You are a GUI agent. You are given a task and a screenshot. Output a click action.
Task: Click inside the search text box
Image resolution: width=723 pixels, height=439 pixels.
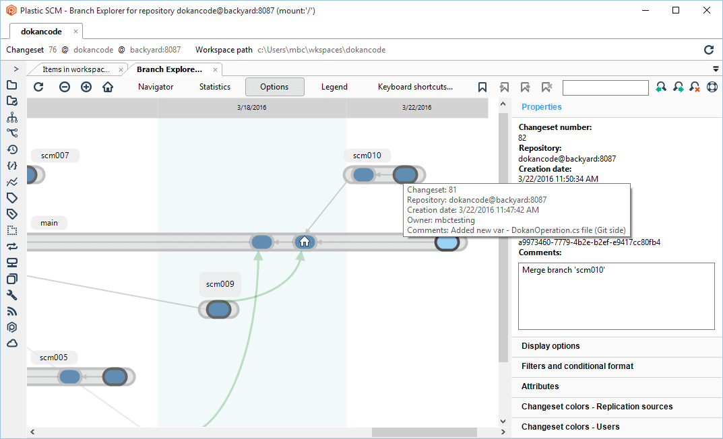click(604, 88)
